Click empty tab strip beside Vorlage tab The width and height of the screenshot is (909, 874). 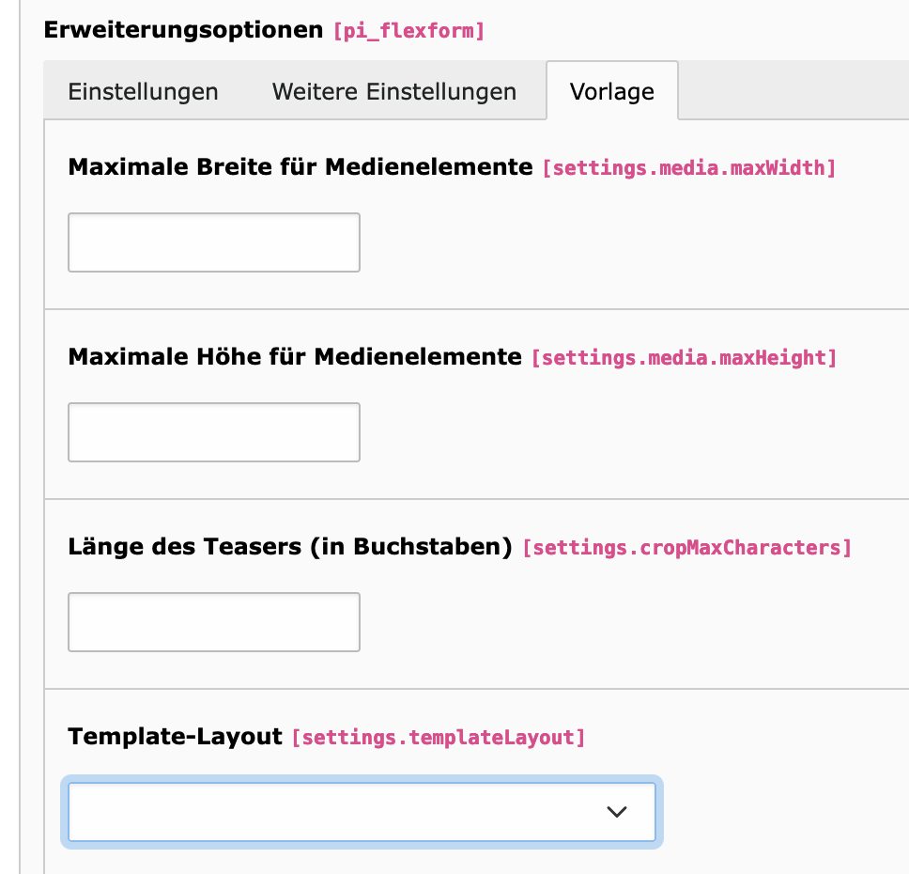[793, 90]
